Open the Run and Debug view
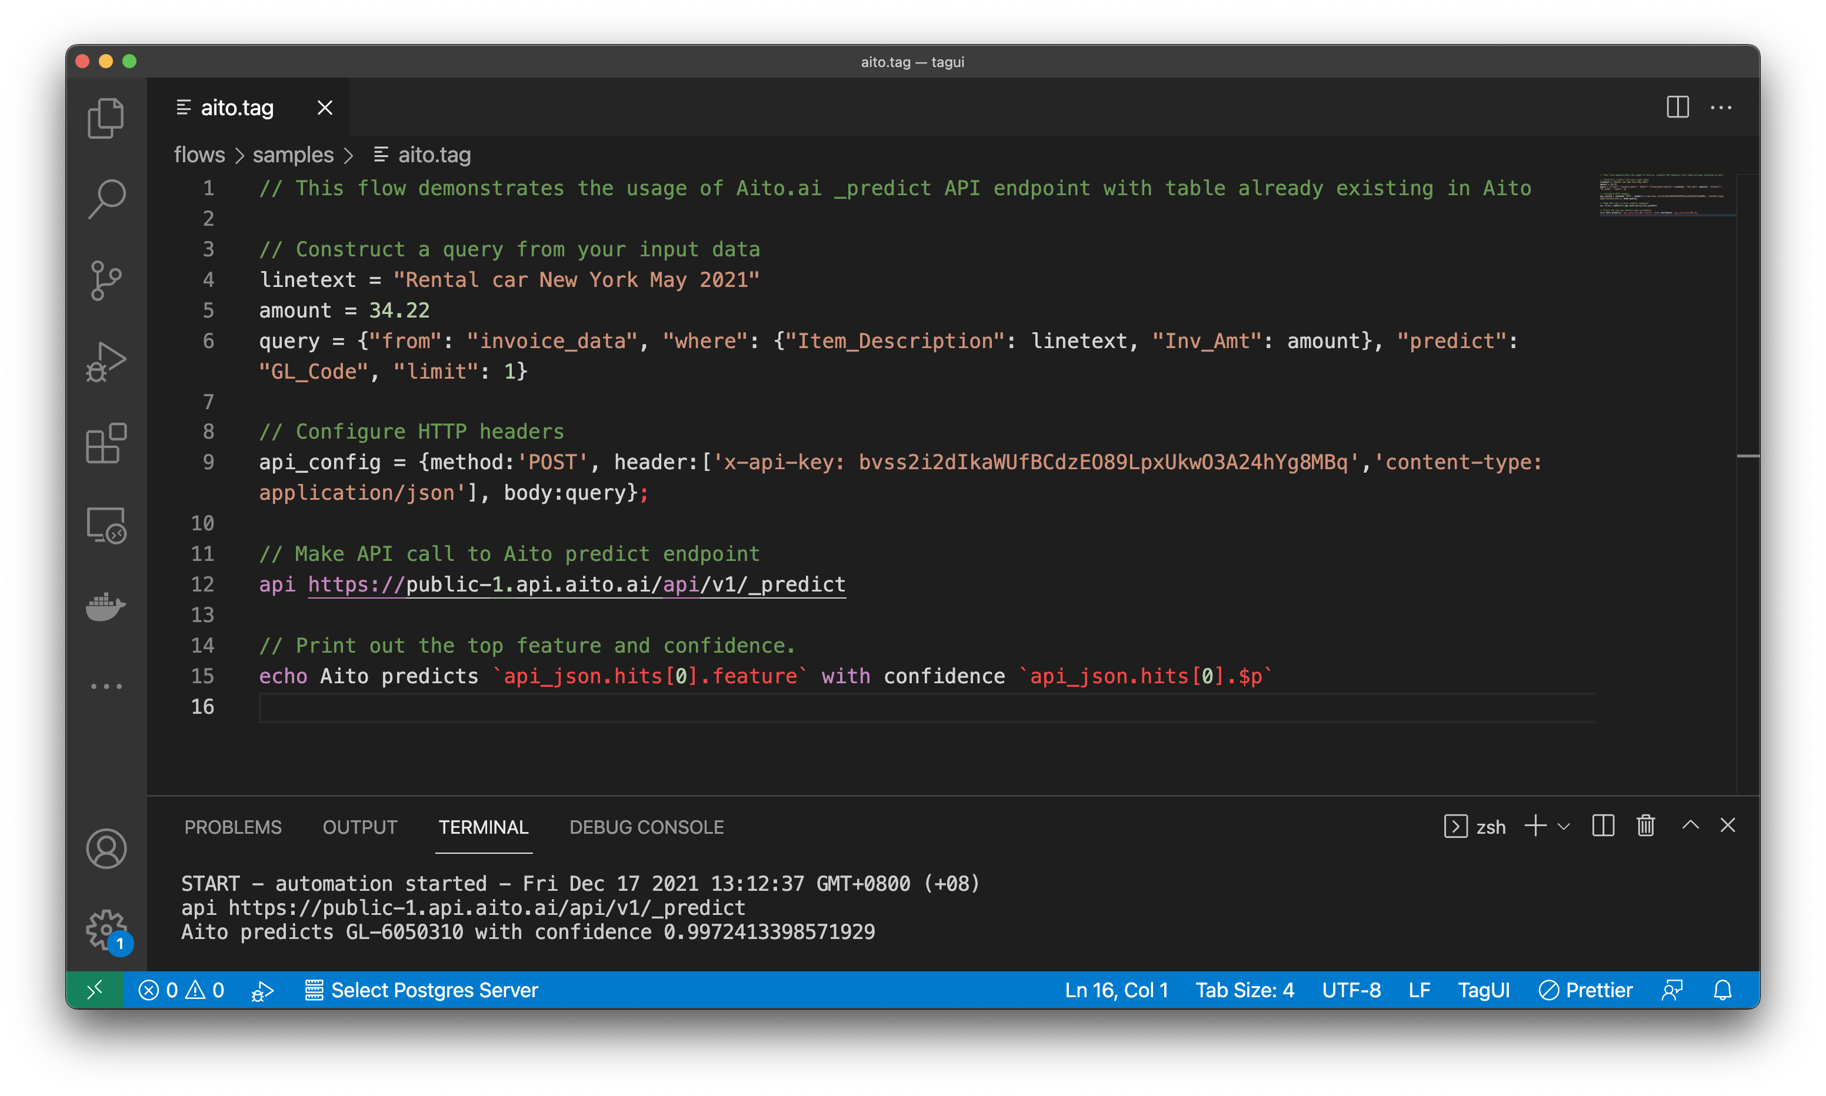This screenshot has height=1096, width=1826. (x=106, y=362)
